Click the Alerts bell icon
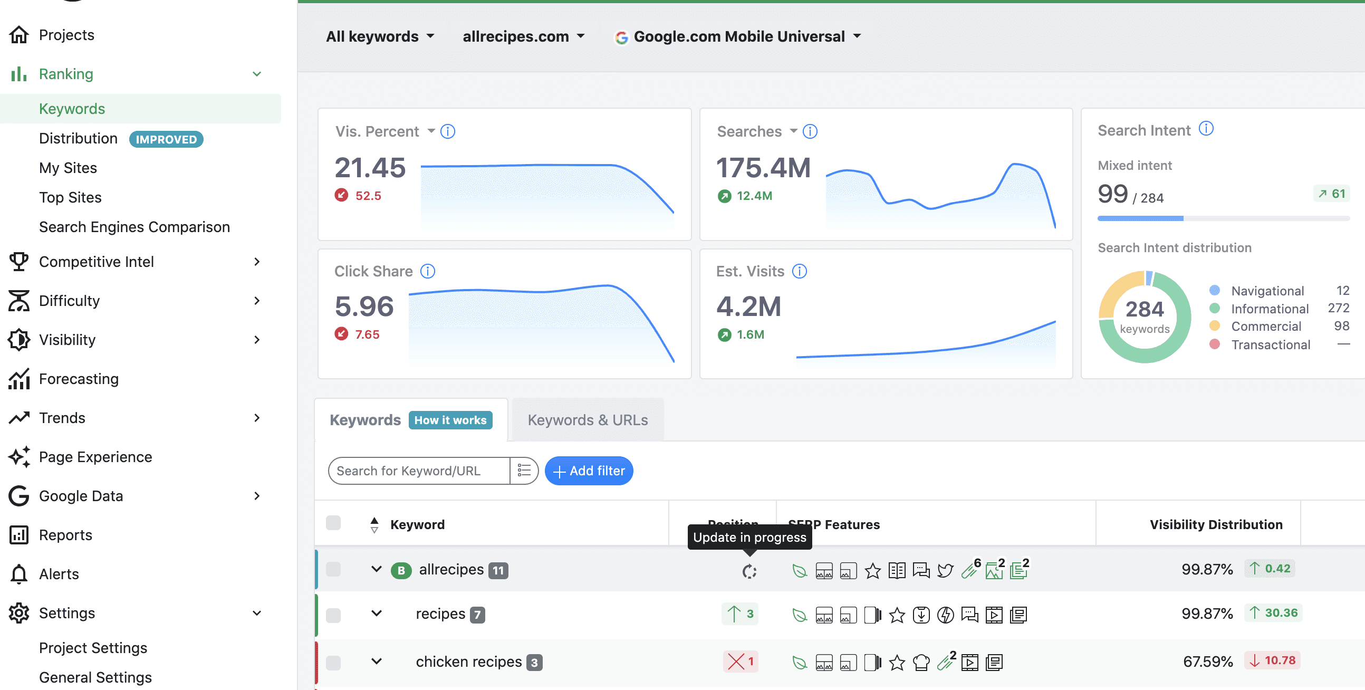 tap(19, 574)
